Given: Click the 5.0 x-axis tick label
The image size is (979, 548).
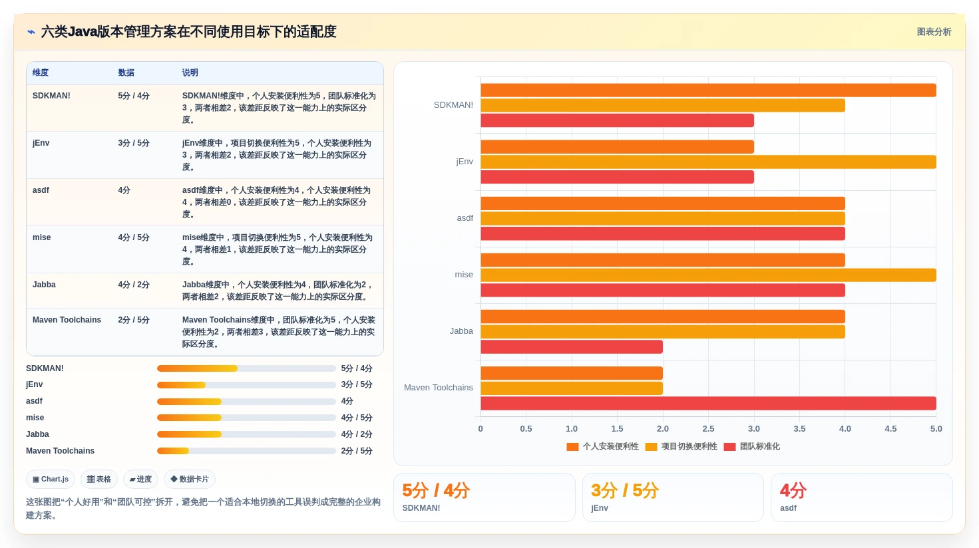Looking at the screenshot, I should click(936, 429).
